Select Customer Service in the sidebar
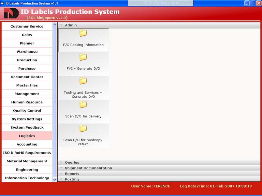This screenshot has width=262, height=196. [27, 27]
